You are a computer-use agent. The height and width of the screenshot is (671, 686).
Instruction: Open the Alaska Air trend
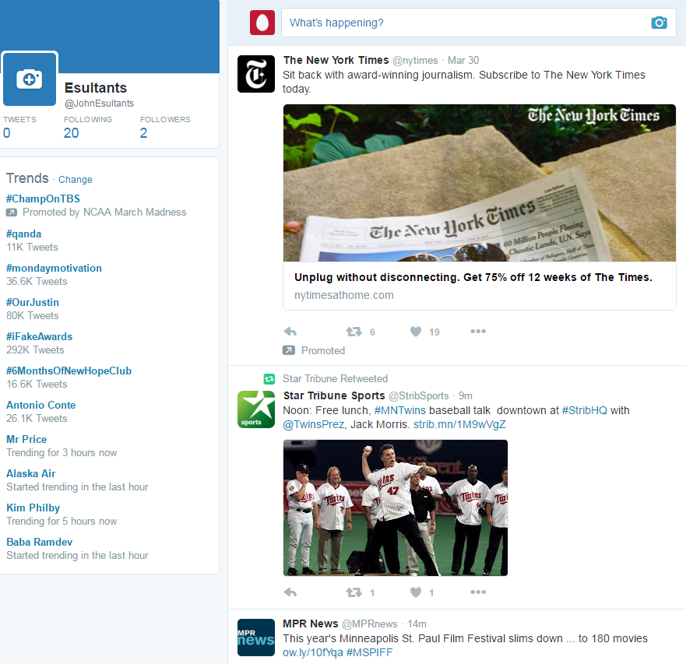click(31, 473)
